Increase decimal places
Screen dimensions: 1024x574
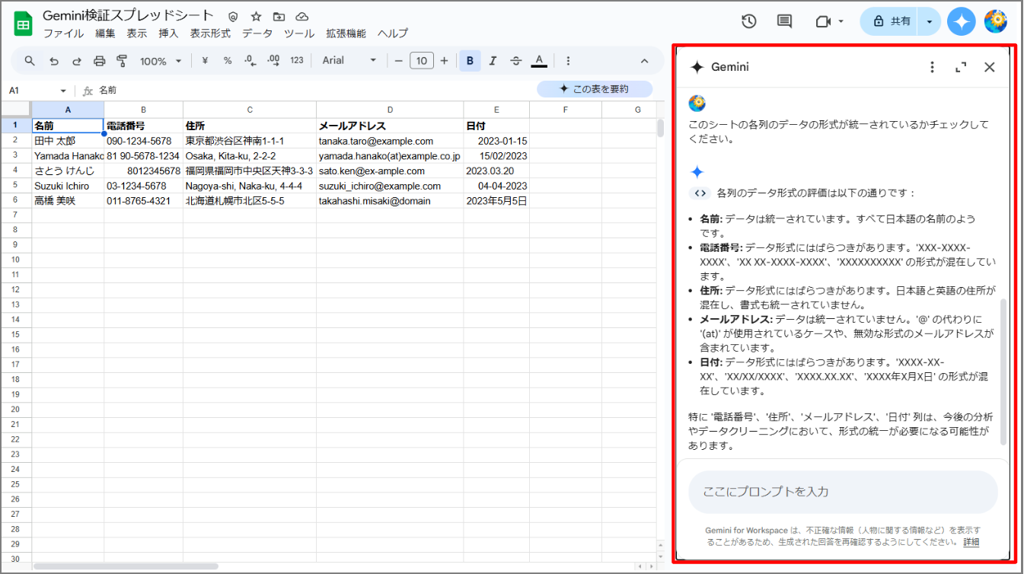pos(274,61)
